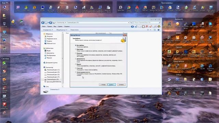Screen dimensions: 219x123
Task: Click the orange checkmark toolbar icon
Action: pos(151,26)
